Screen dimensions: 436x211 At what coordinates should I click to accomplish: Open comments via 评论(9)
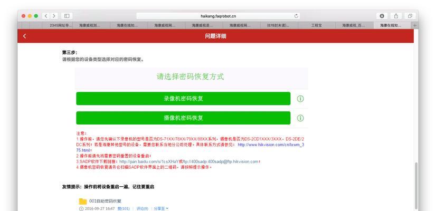[x=142, y=208]
